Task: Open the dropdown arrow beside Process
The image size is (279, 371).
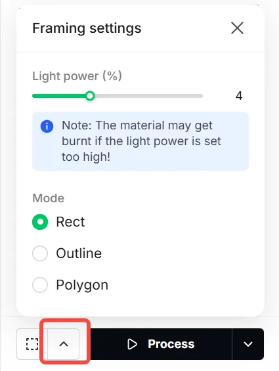Action: (247, 344)
